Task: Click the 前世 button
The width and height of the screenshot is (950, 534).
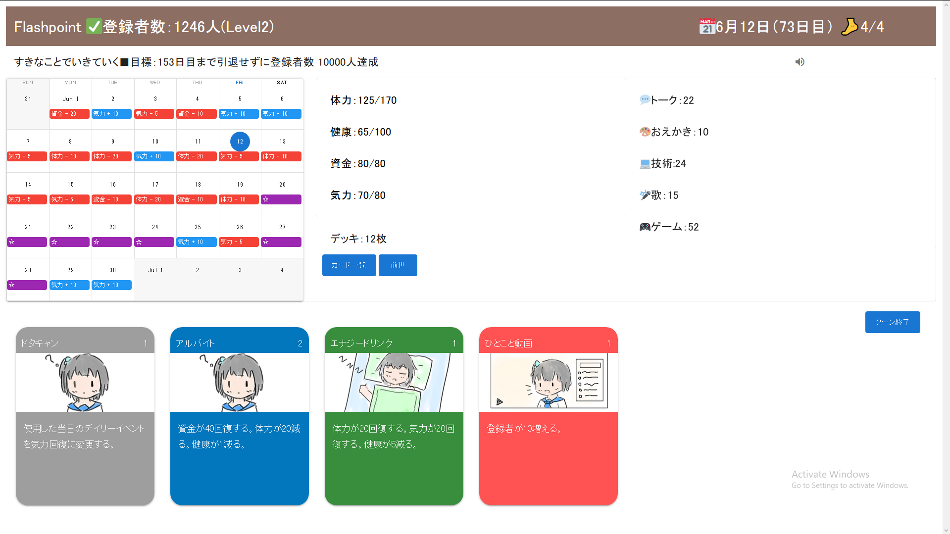Action: pyautogui.click(x=398, y=265)
